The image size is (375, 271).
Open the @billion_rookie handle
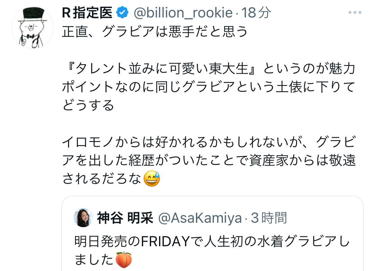tap(183, 13)
